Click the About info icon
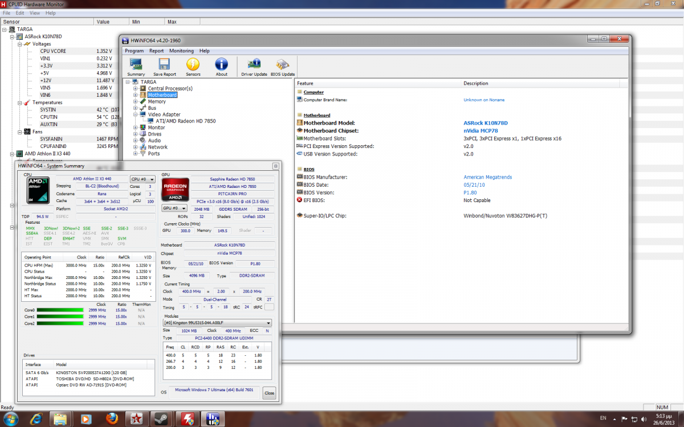Screen dimensions: 684x427 pyautogui.click(x=221, y=64)
